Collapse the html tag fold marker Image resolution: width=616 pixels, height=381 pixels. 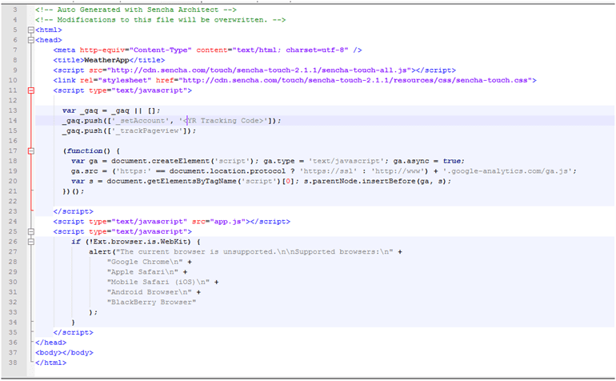[x=31, y=30]
